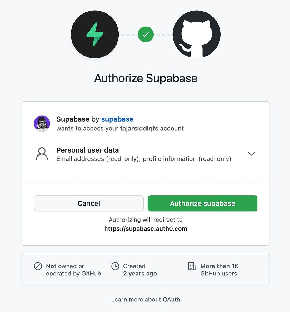Click the Supabase lightning bolt logo
Viewport: 290px width, 312px height.
coord(95,34)
